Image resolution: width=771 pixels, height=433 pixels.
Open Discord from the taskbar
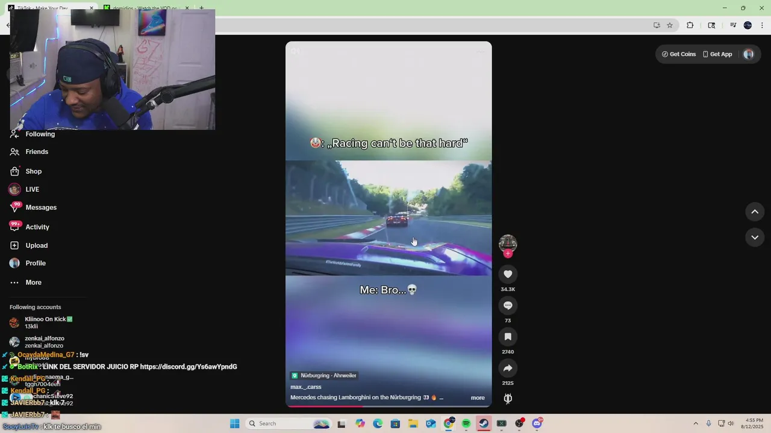coord(537,423)
